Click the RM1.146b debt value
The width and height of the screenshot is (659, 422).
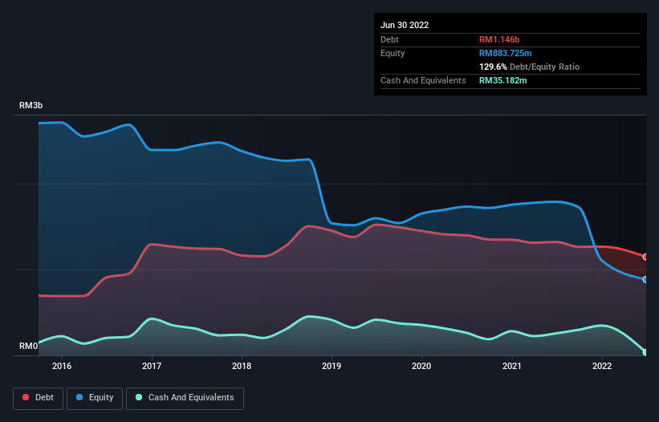pos(499,39)
